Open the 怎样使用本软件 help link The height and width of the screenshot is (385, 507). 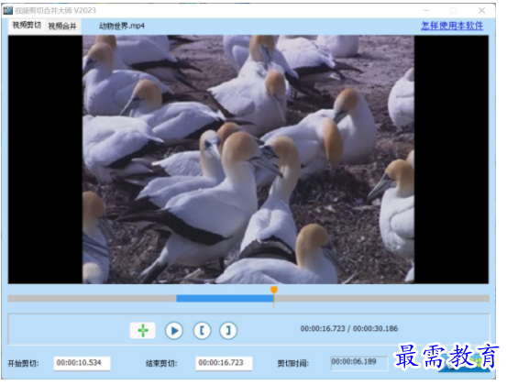(452, 26)
